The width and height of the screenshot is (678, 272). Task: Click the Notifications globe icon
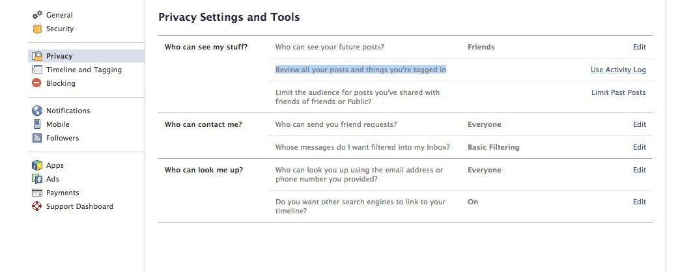pyautogui.click(x=37, y=111)
